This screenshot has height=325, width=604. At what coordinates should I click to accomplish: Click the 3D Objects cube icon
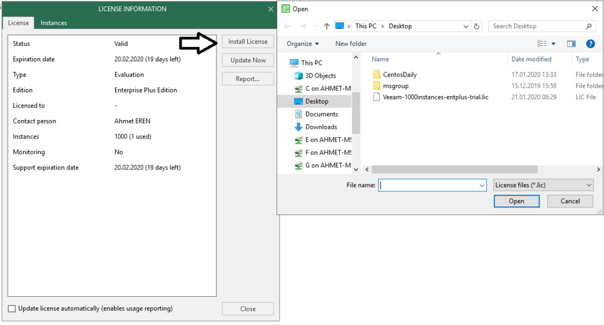pos(298,76)
